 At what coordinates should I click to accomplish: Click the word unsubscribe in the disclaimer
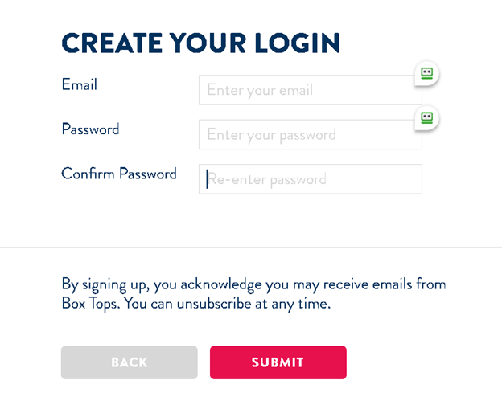(x=214, y=304)
